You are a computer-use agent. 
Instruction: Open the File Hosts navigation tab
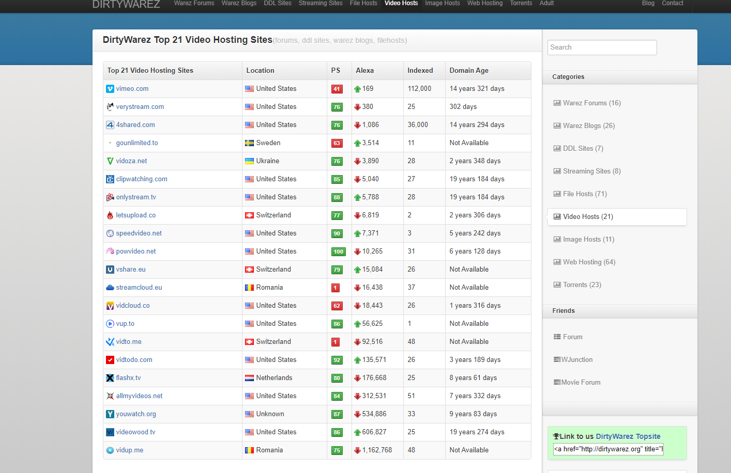point(363,4)
